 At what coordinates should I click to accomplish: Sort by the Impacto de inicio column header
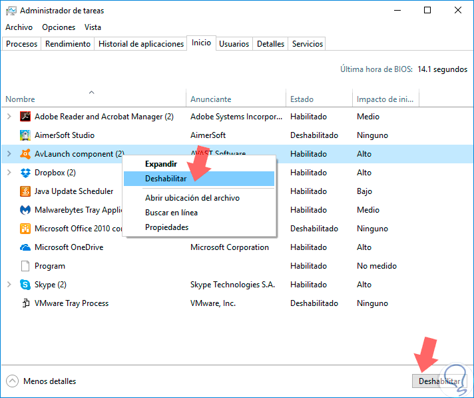click(x=385, y=99)
